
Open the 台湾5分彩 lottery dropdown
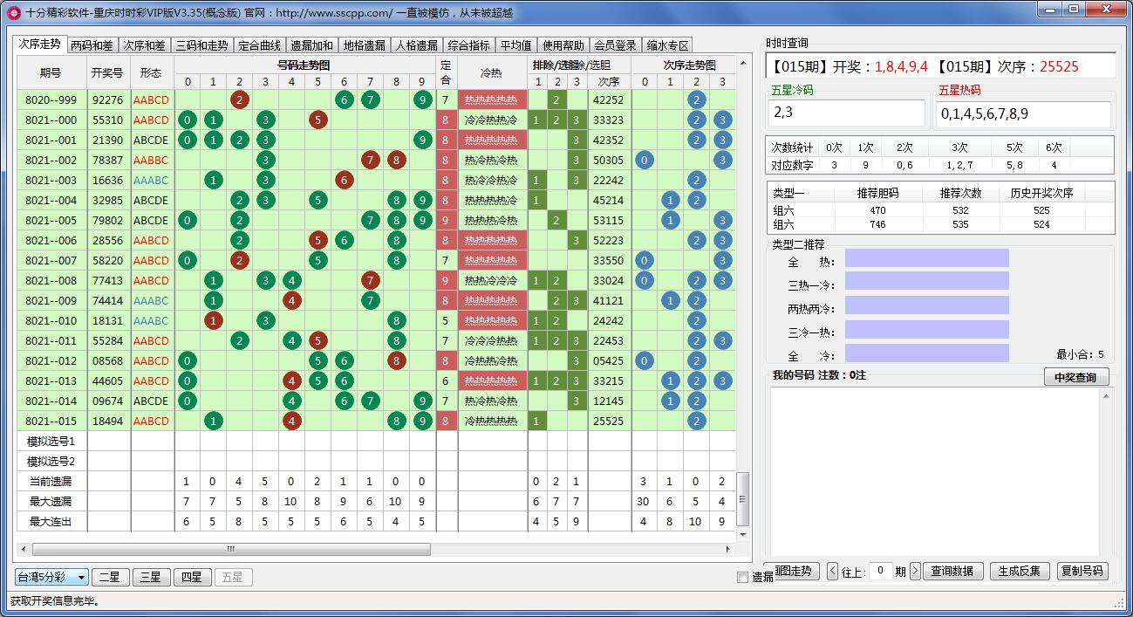52,577
